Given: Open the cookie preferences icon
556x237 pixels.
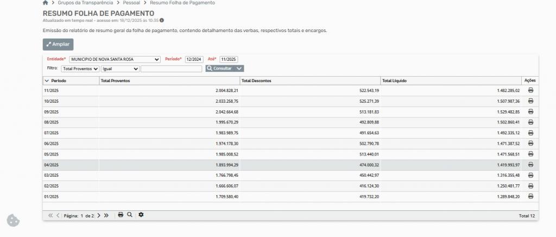Looking at the screenshot, I should click(x=13, y=220).
